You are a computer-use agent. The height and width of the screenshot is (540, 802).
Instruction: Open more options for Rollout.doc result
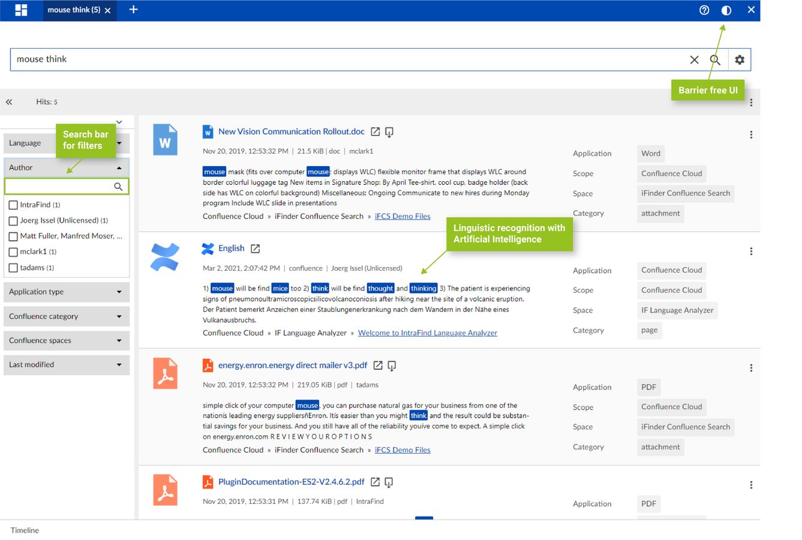[x=751, y=135]
